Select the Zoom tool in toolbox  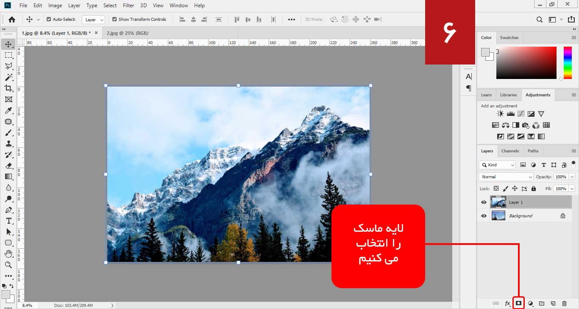[8, 265]
